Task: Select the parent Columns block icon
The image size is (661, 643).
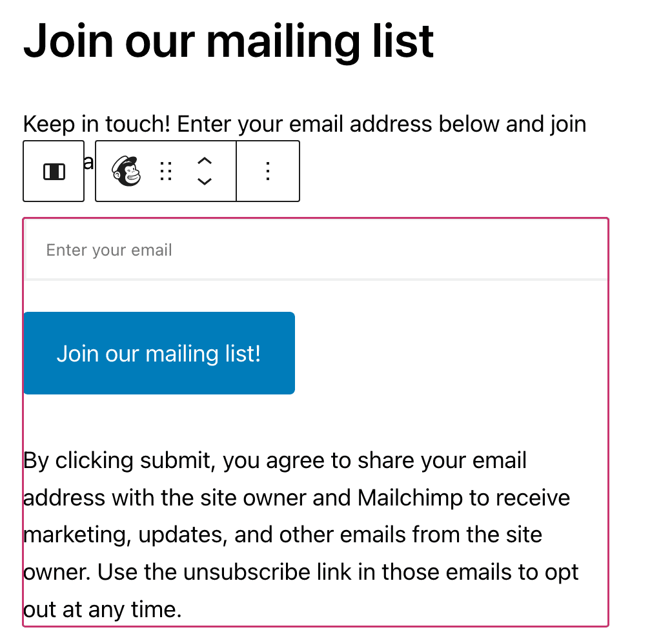Action: point(54,172)
